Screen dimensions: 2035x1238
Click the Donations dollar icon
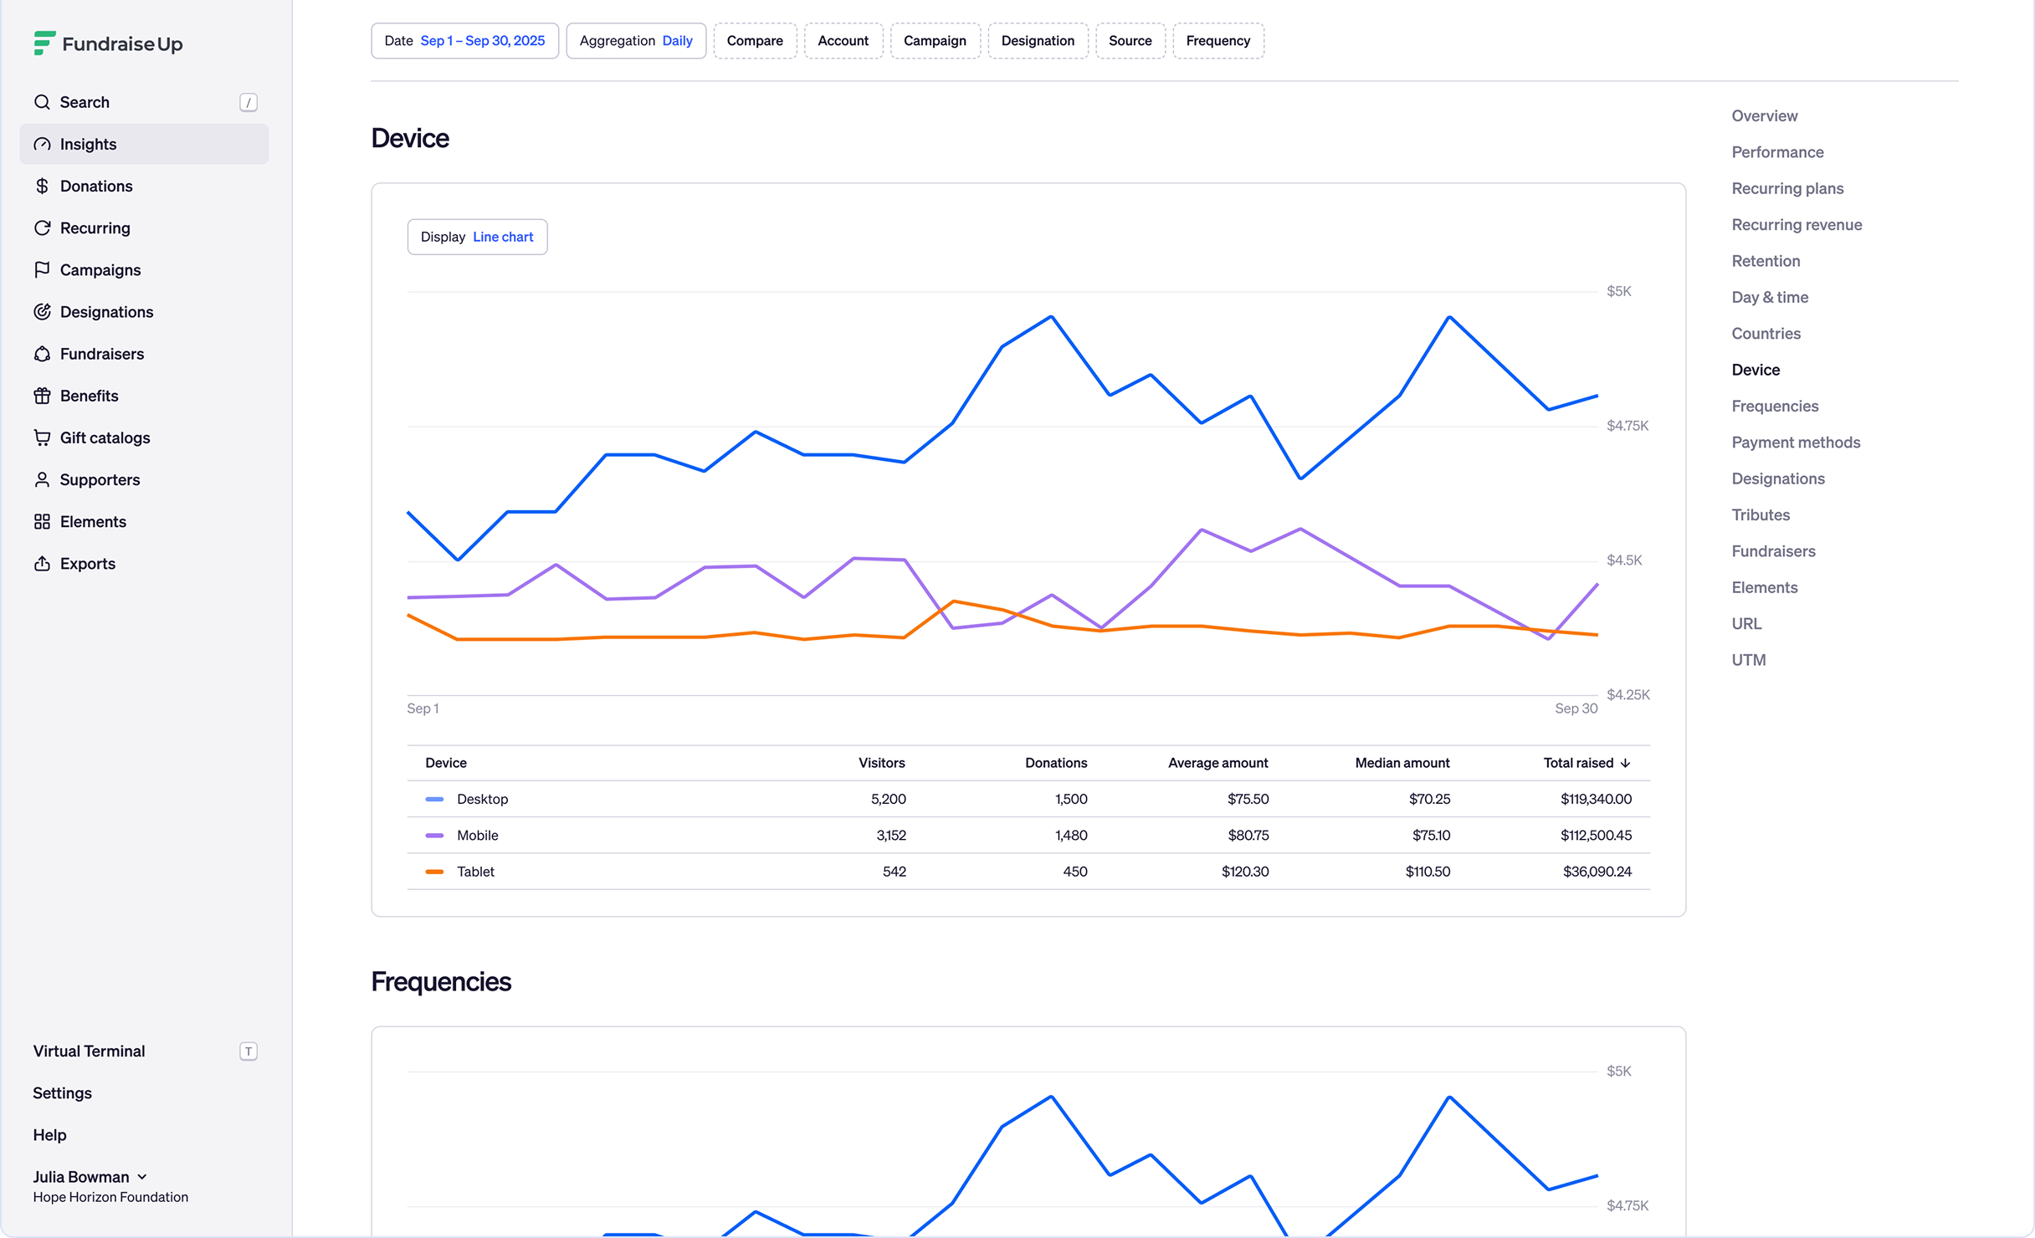pos(42,186)
